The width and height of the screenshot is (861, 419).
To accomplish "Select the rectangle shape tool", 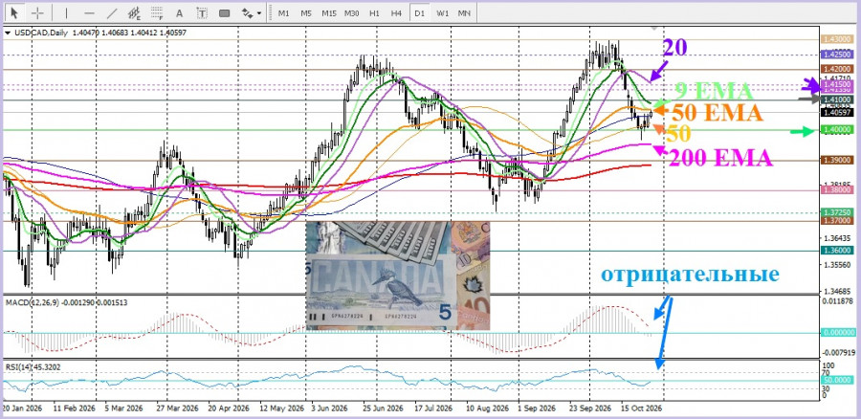I will tap(224, 12).
